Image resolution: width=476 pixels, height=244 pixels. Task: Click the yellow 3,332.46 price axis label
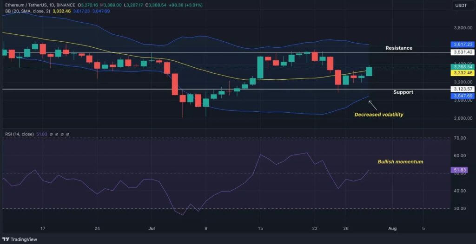[x=463, y=73]
